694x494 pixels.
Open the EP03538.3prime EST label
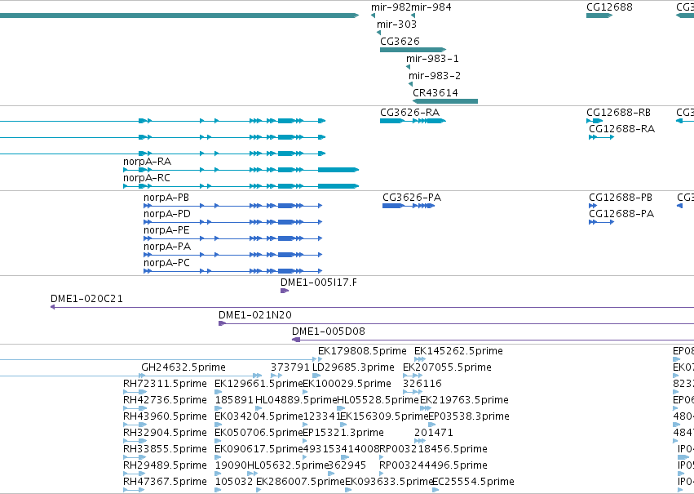pyautogui.click(x=469, y=416)
